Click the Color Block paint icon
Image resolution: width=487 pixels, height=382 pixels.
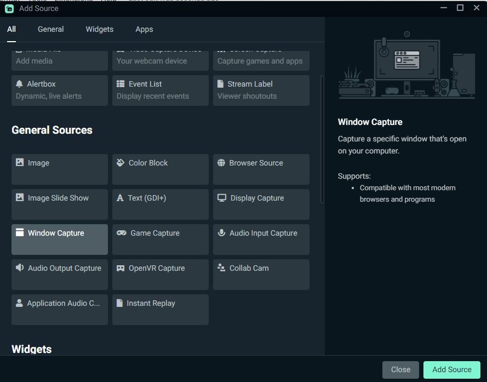click(121, 163)
